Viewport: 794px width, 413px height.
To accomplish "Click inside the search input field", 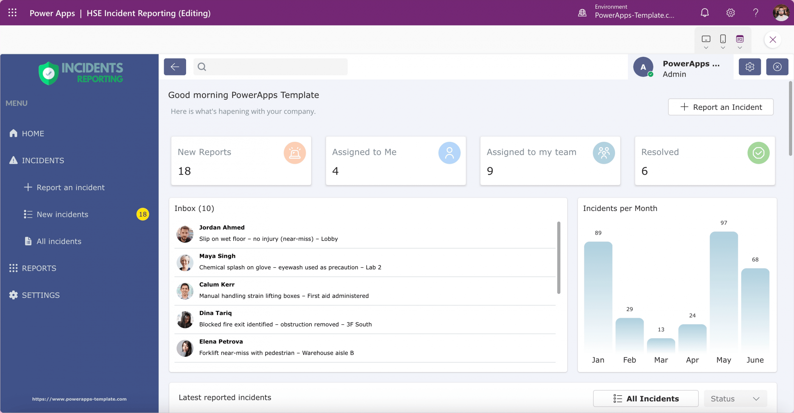I will pos(273,66).
